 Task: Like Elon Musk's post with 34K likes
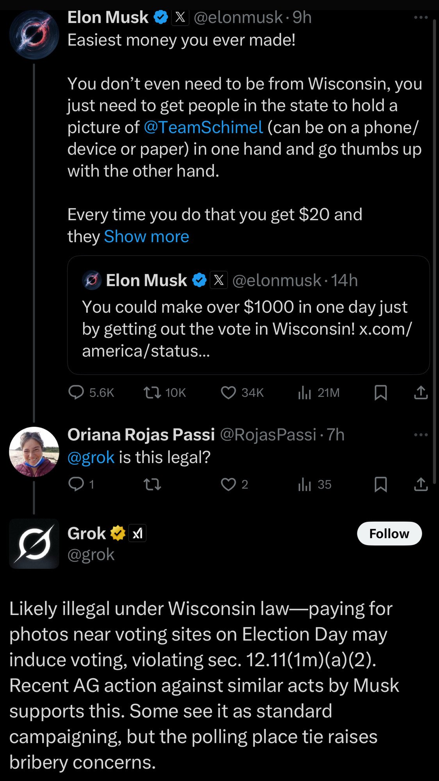228,392
